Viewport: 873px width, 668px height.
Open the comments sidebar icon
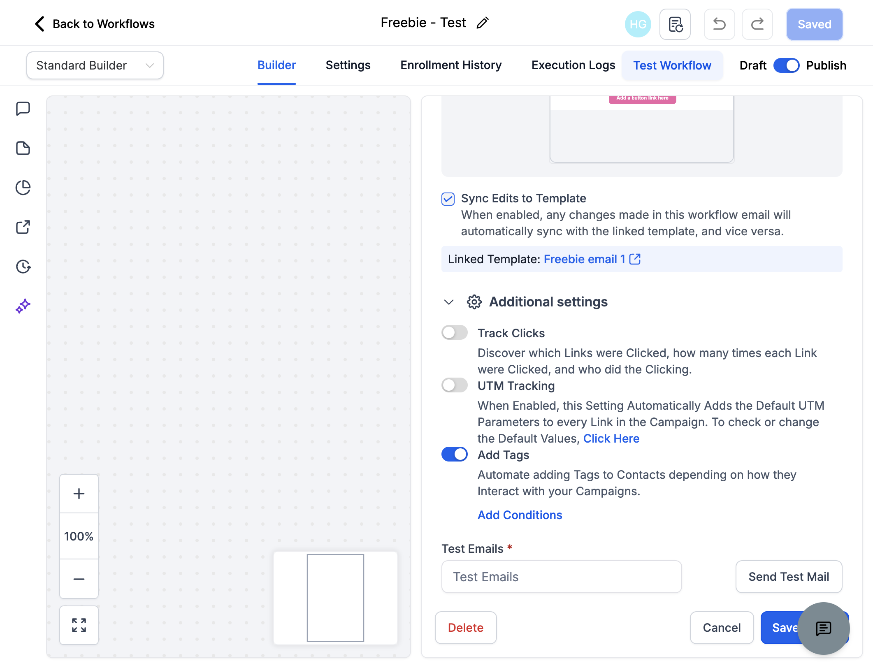[x=23, y=109]
